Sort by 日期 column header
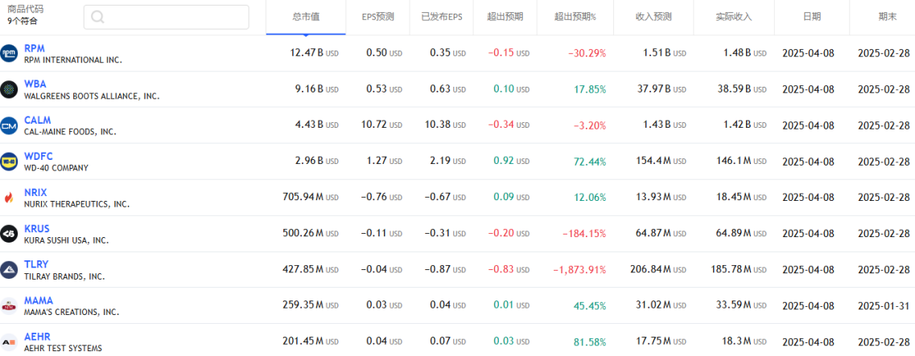The height and width of the screenshot is (356, 915). tap(811, 17)
